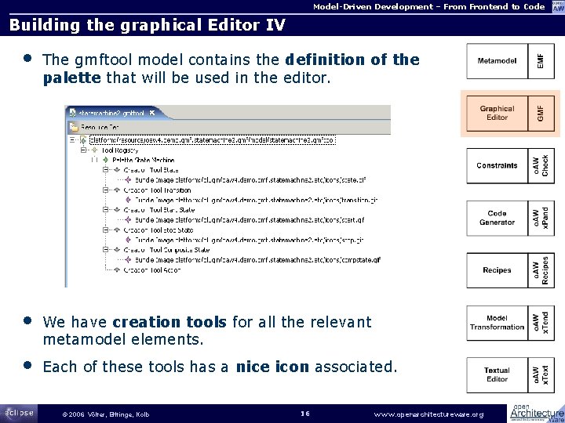Select the Creation Tool State row
The width and height of the screenshot is (565, 423).
pos(151,170)
